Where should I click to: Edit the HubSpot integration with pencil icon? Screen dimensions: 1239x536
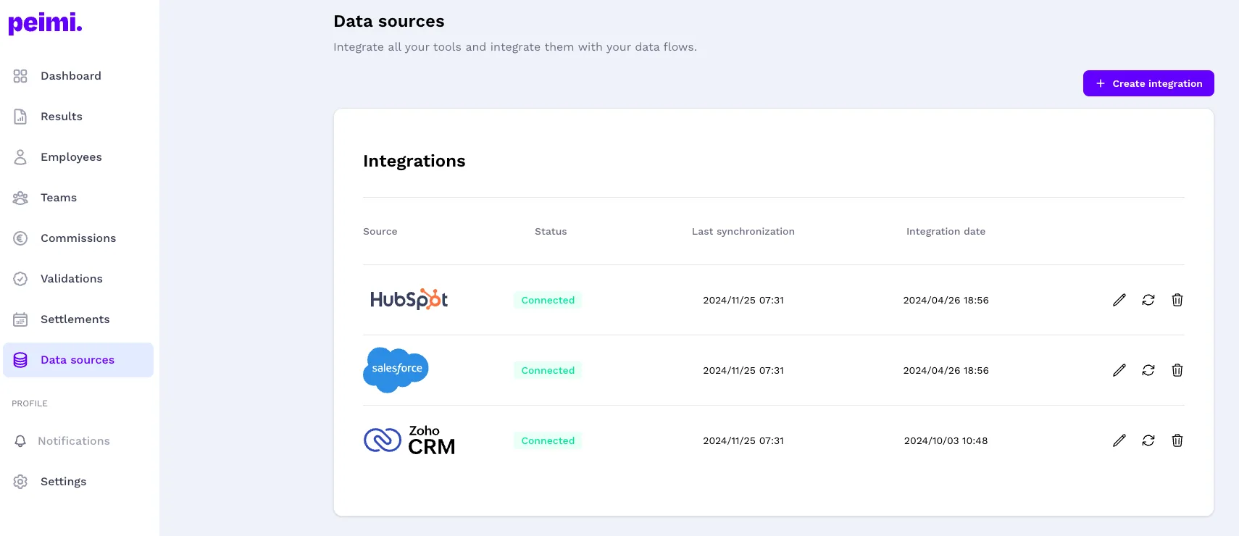click(x=1119, y=300)
